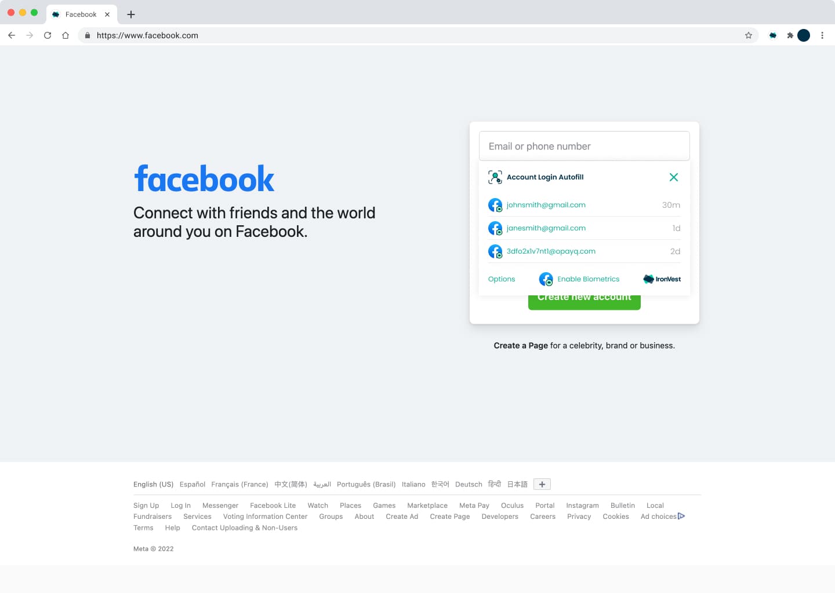Screen dimensions: 835x593
Task: Open the Help footer link
Action: point(173,528)
